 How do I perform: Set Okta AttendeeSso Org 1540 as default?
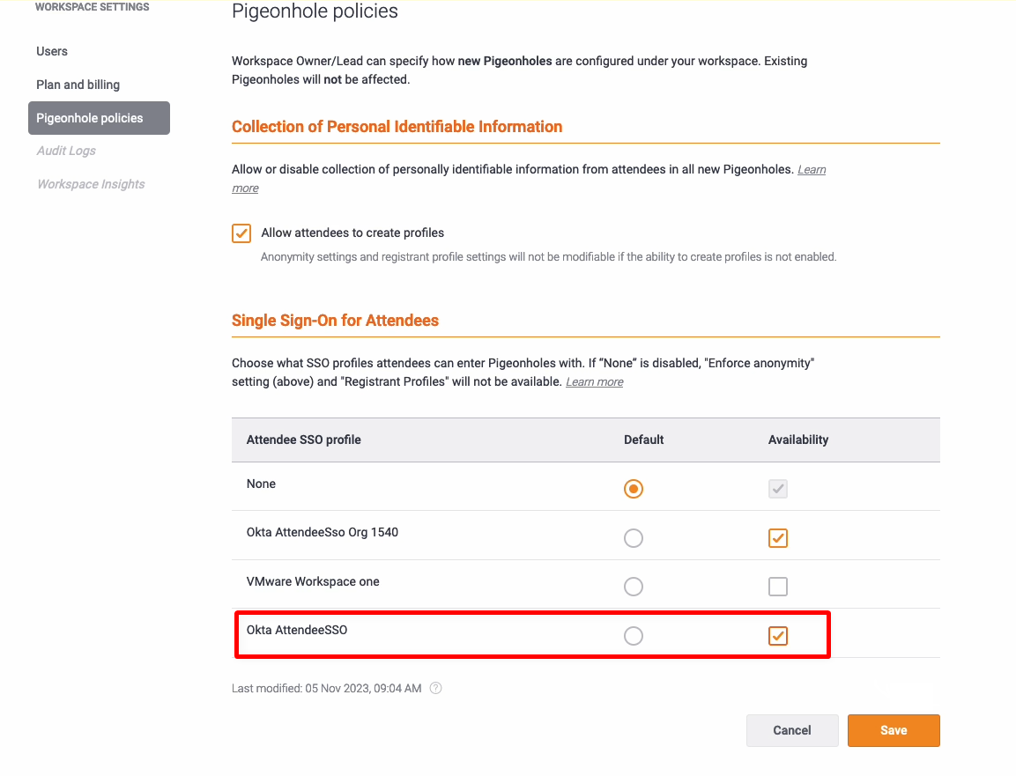[x=633, y=537]
